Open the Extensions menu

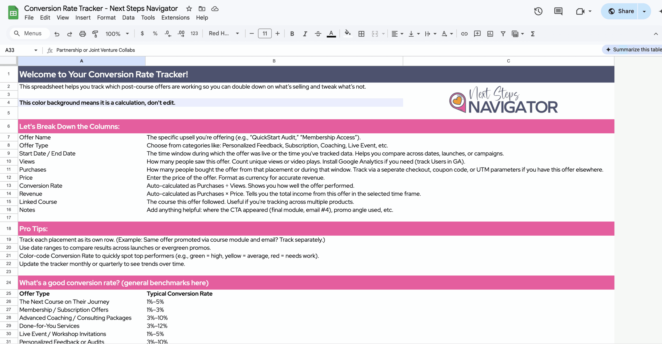click(x=175, y=18)
